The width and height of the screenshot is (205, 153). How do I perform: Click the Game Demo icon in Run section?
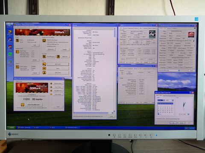(44, 73)
